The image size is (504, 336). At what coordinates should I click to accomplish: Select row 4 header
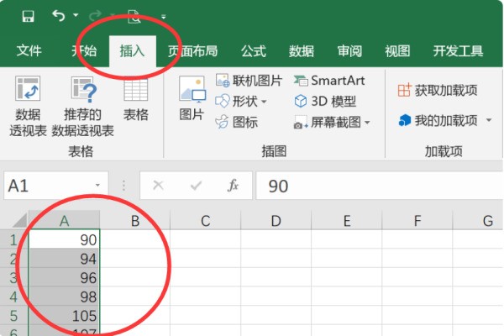14,297
